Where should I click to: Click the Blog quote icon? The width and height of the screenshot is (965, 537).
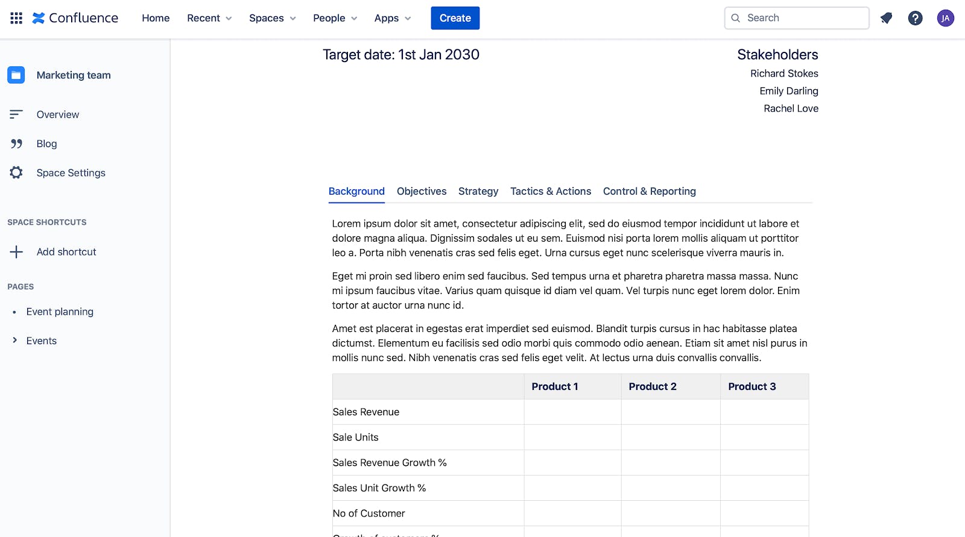pyautogui.click(x=16, y=143)
